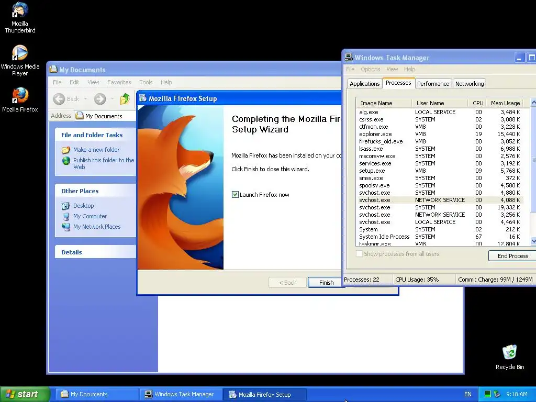
Task: Select the Processes tab
Action: (x=398, y=83)
